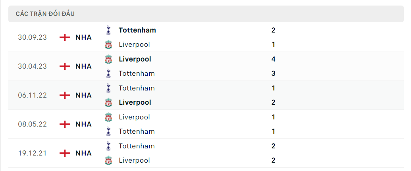The width and height of the screenshot is (411, 171).
Task: Click the Liverpool crest in the 30.04.23 match
Action: (x=108, y=59)
